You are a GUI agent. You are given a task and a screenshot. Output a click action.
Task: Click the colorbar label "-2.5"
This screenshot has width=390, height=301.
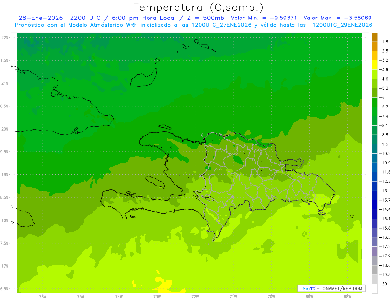[x=384, y=51]
